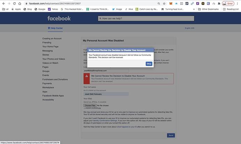Open the English (US) language selector
Screen dimensions: 241x144
tap(190, 28)
